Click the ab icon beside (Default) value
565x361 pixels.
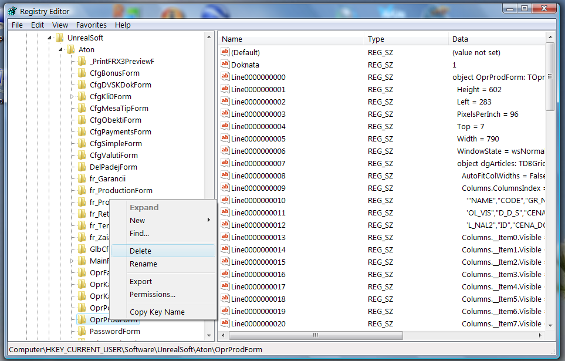point(225,52)
